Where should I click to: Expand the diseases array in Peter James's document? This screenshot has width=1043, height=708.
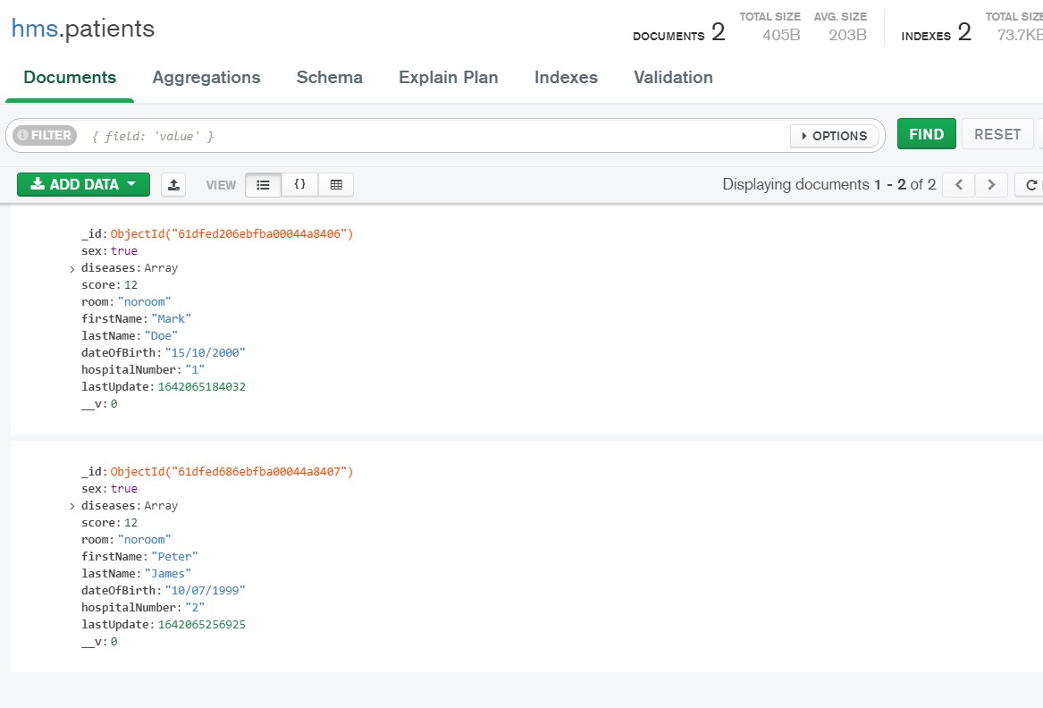tap(72, 505)
